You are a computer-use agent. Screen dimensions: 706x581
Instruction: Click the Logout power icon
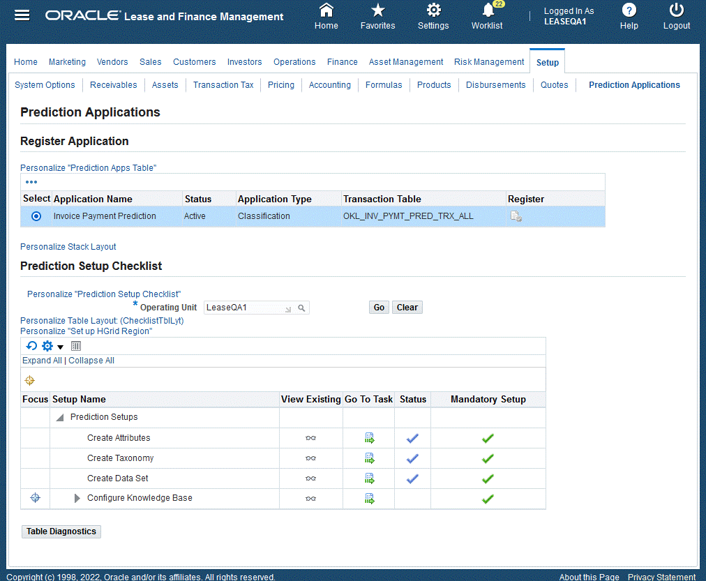[x=676, y=16]
